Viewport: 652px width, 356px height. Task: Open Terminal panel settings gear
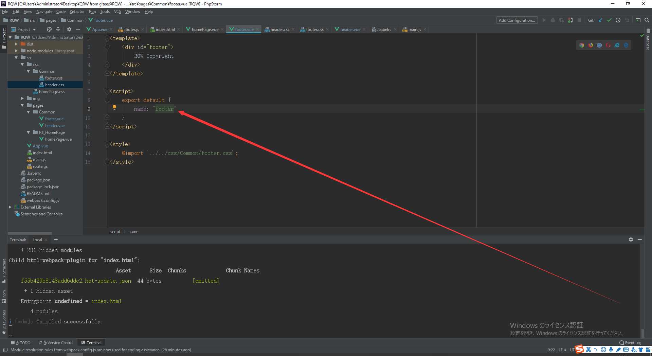[631, 239]
